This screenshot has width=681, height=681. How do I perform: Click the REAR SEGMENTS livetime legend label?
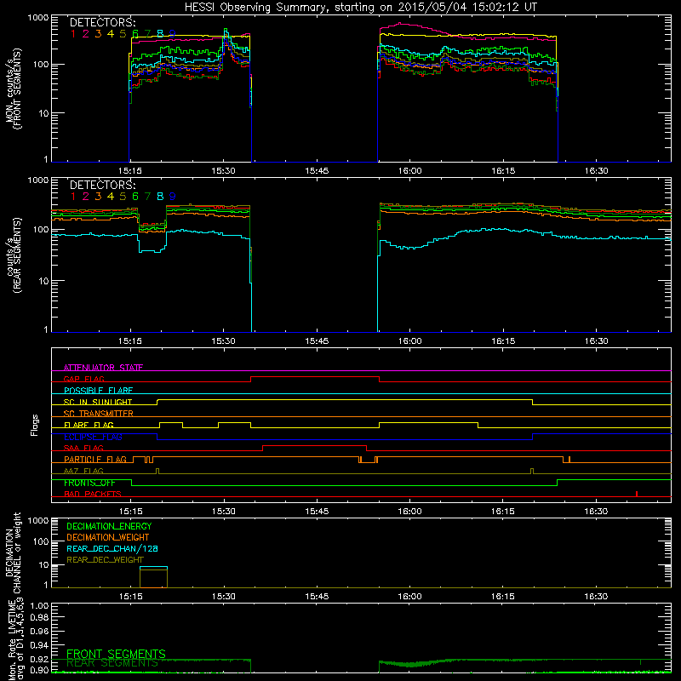tap(112, 663)
